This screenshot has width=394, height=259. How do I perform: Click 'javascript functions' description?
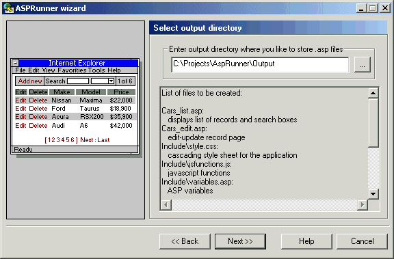click(199, 173)
